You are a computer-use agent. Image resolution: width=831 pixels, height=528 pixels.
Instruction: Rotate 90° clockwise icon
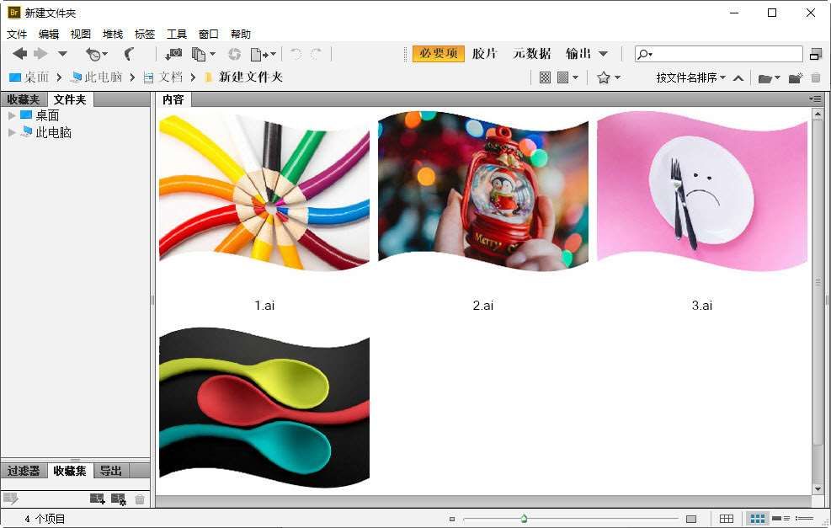(x=317, y=54)
